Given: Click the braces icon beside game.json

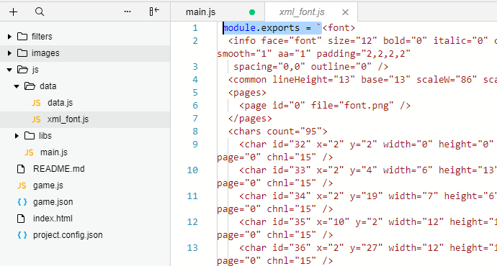Looking at the screenshot, I should pos(22,202).
